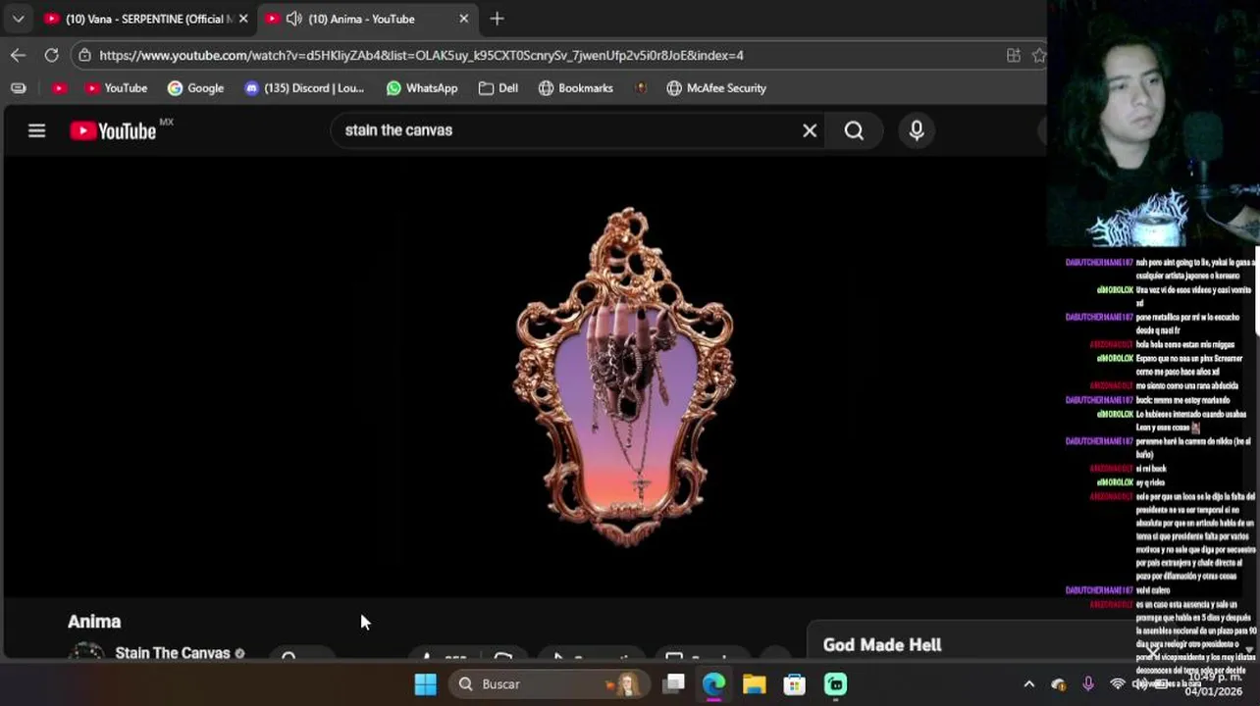Open the Bookmarks favorites link
This screenshot has height=706, width=1260.
pyautogui.click(x=575, y=88)
